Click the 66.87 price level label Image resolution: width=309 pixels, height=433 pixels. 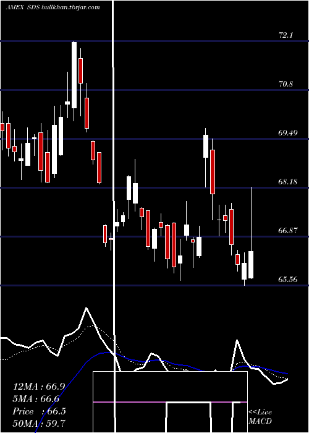click(x=288, y=231)
